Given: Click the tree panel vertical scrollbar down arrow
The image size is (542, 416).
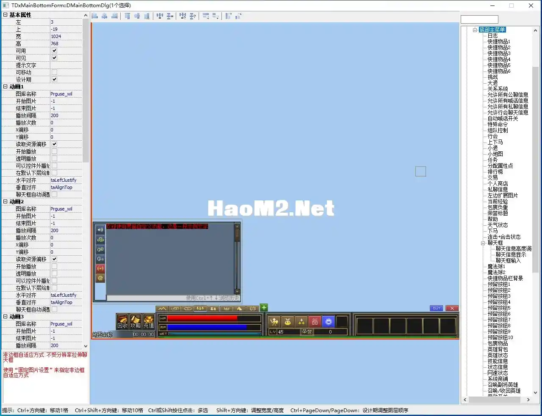Looking at the screenshot, I should tap(535, 393).
